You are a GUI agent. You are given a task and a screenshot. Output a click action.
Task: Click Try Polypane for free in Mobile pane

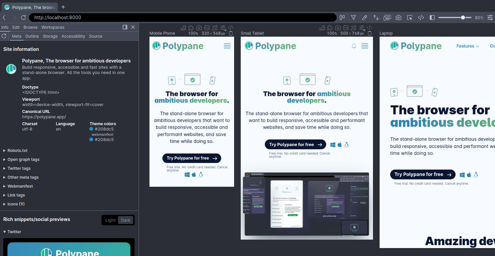[x=192, y=158]
